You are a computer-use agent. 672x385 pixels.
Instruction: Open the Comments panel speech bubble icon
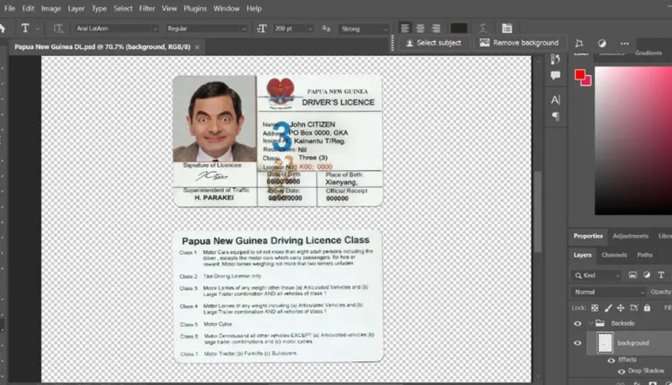(556, 76)
